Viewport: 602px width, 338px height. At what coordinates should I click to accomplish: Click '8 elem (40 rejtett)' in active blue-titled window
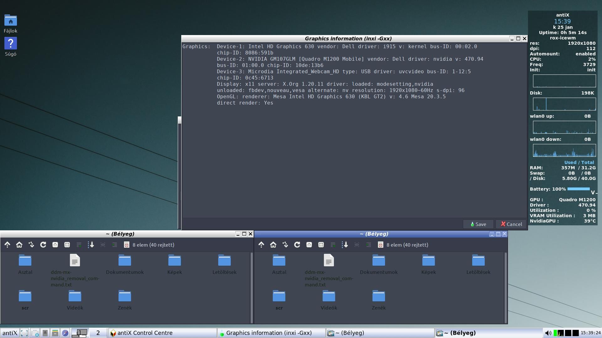tap(407, 245)
